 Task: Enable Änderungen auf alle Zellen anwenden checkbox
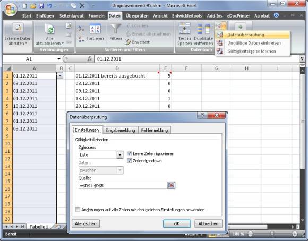coord(78,210)
